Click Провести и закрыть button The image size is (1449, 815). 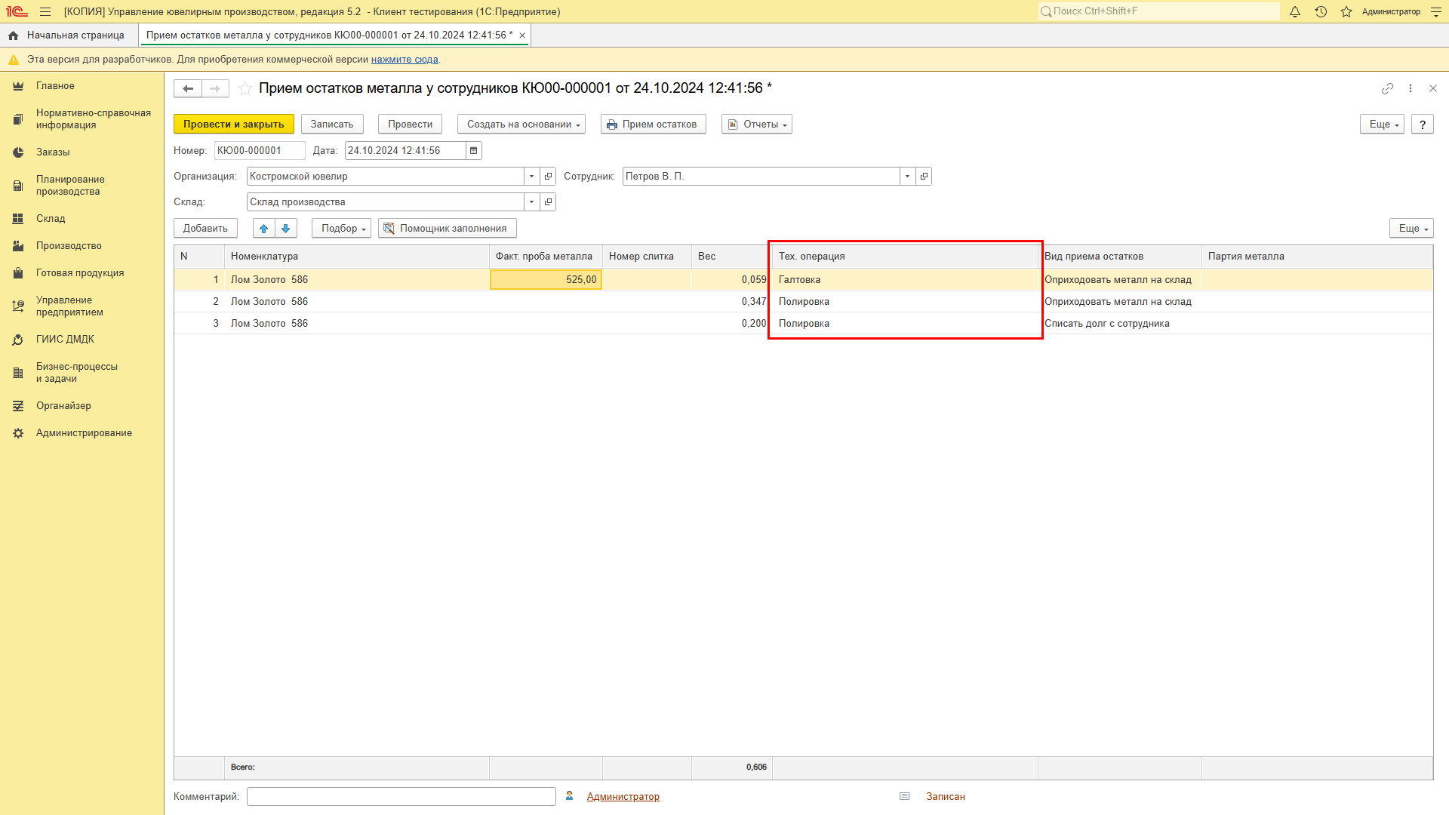234,125
